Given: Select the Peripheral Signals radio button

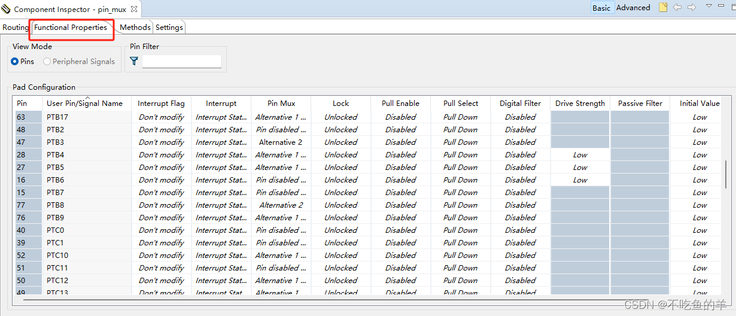Looking at the screenshot, I should pyautogui.click(x=47, y=61).
